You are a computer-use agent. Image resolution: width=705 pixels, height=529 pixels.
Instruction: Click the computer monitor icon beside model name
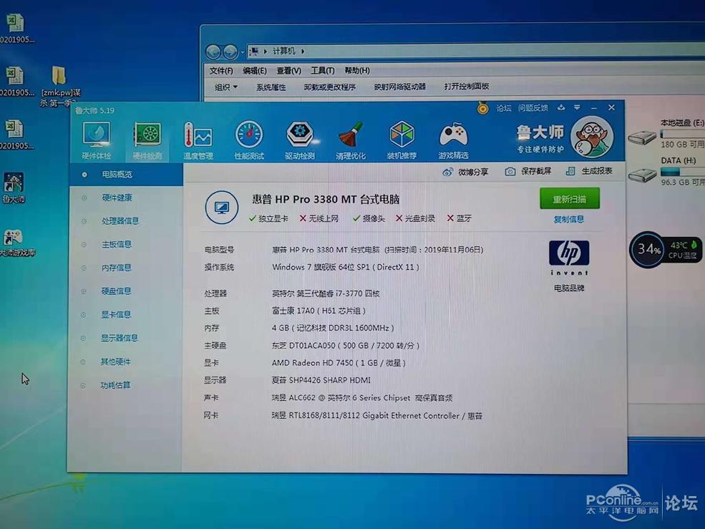click(222, 208)
